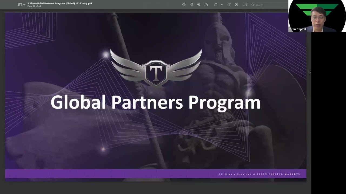Click the 'Titan Capital' participant name label

click(x=297, y=29)
